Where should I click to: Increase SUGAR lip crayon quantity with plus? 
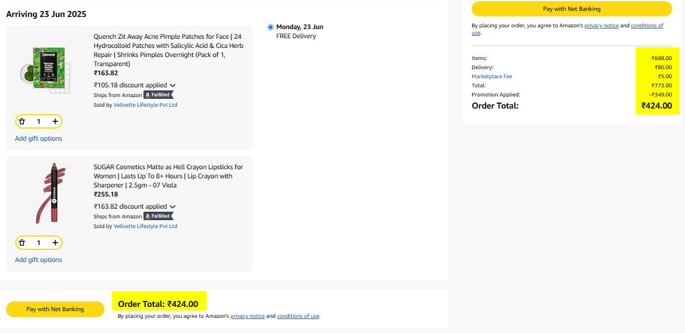point(55,243)
